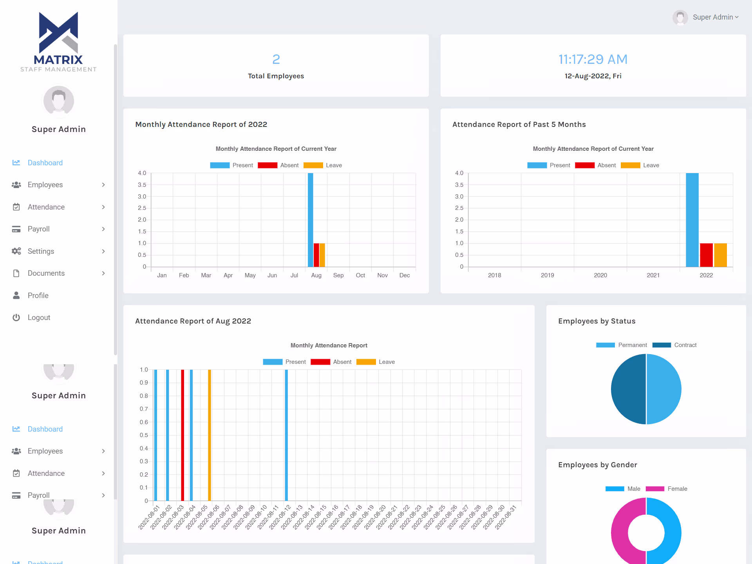The width and height of the screenshot is (752, 564).
Task: Click the Profile person icon
Action: click(x=16, y=295)
